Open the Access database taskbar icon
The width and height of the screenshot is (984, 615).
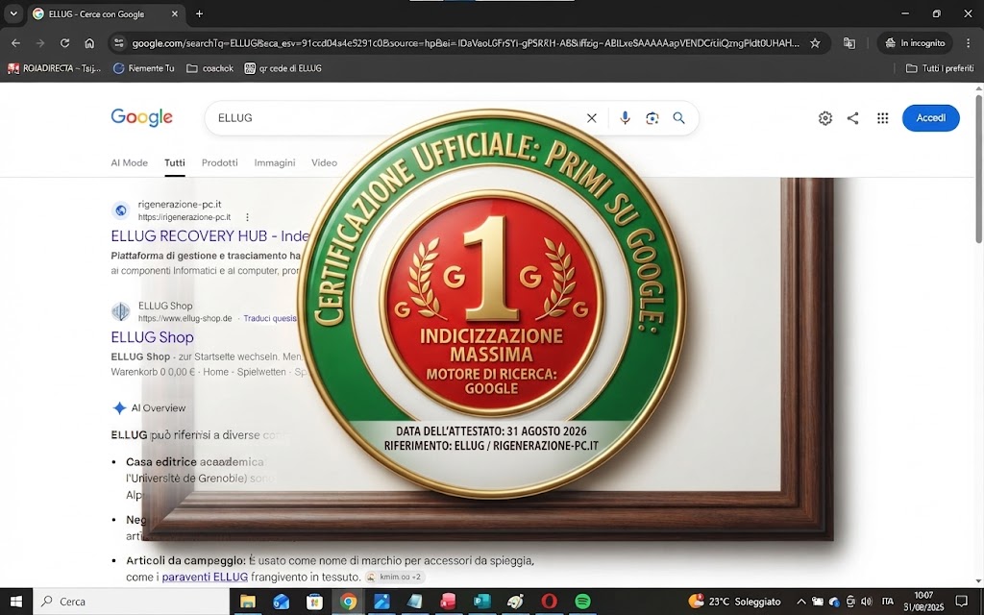pos(448,602)
